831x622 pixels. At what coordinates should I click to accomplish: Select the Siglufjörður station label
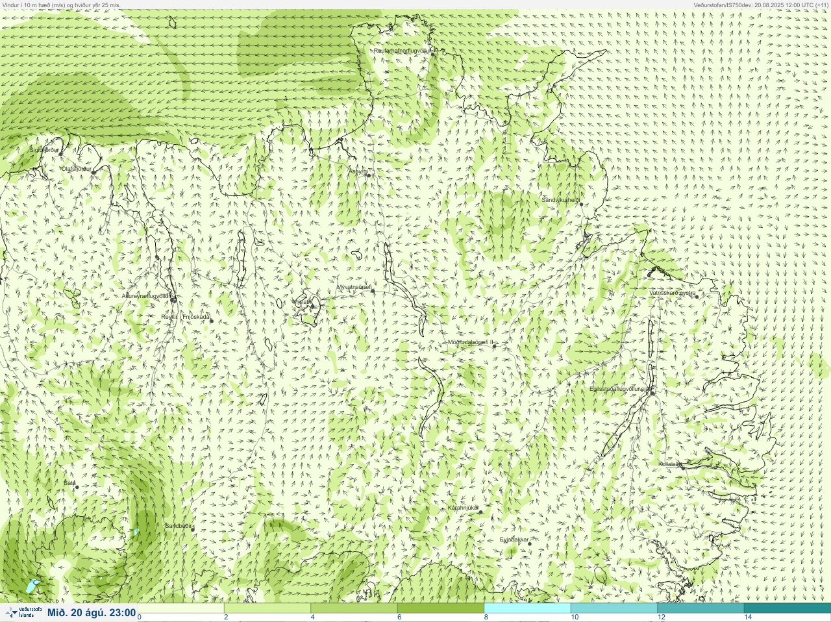(45, 150)
